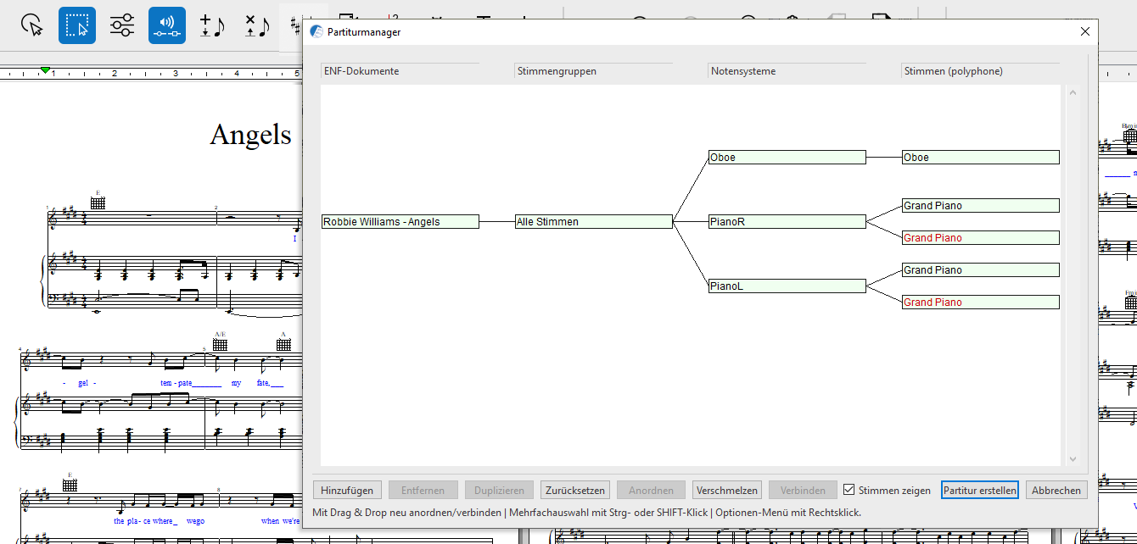Select the Robbie Williams - Angels document node
The width and height of the screenshot is (1137, 544).
(400, 222)
